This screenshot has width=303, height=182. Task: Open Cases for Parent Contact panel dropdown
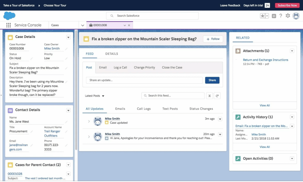(x=68, y=165)
